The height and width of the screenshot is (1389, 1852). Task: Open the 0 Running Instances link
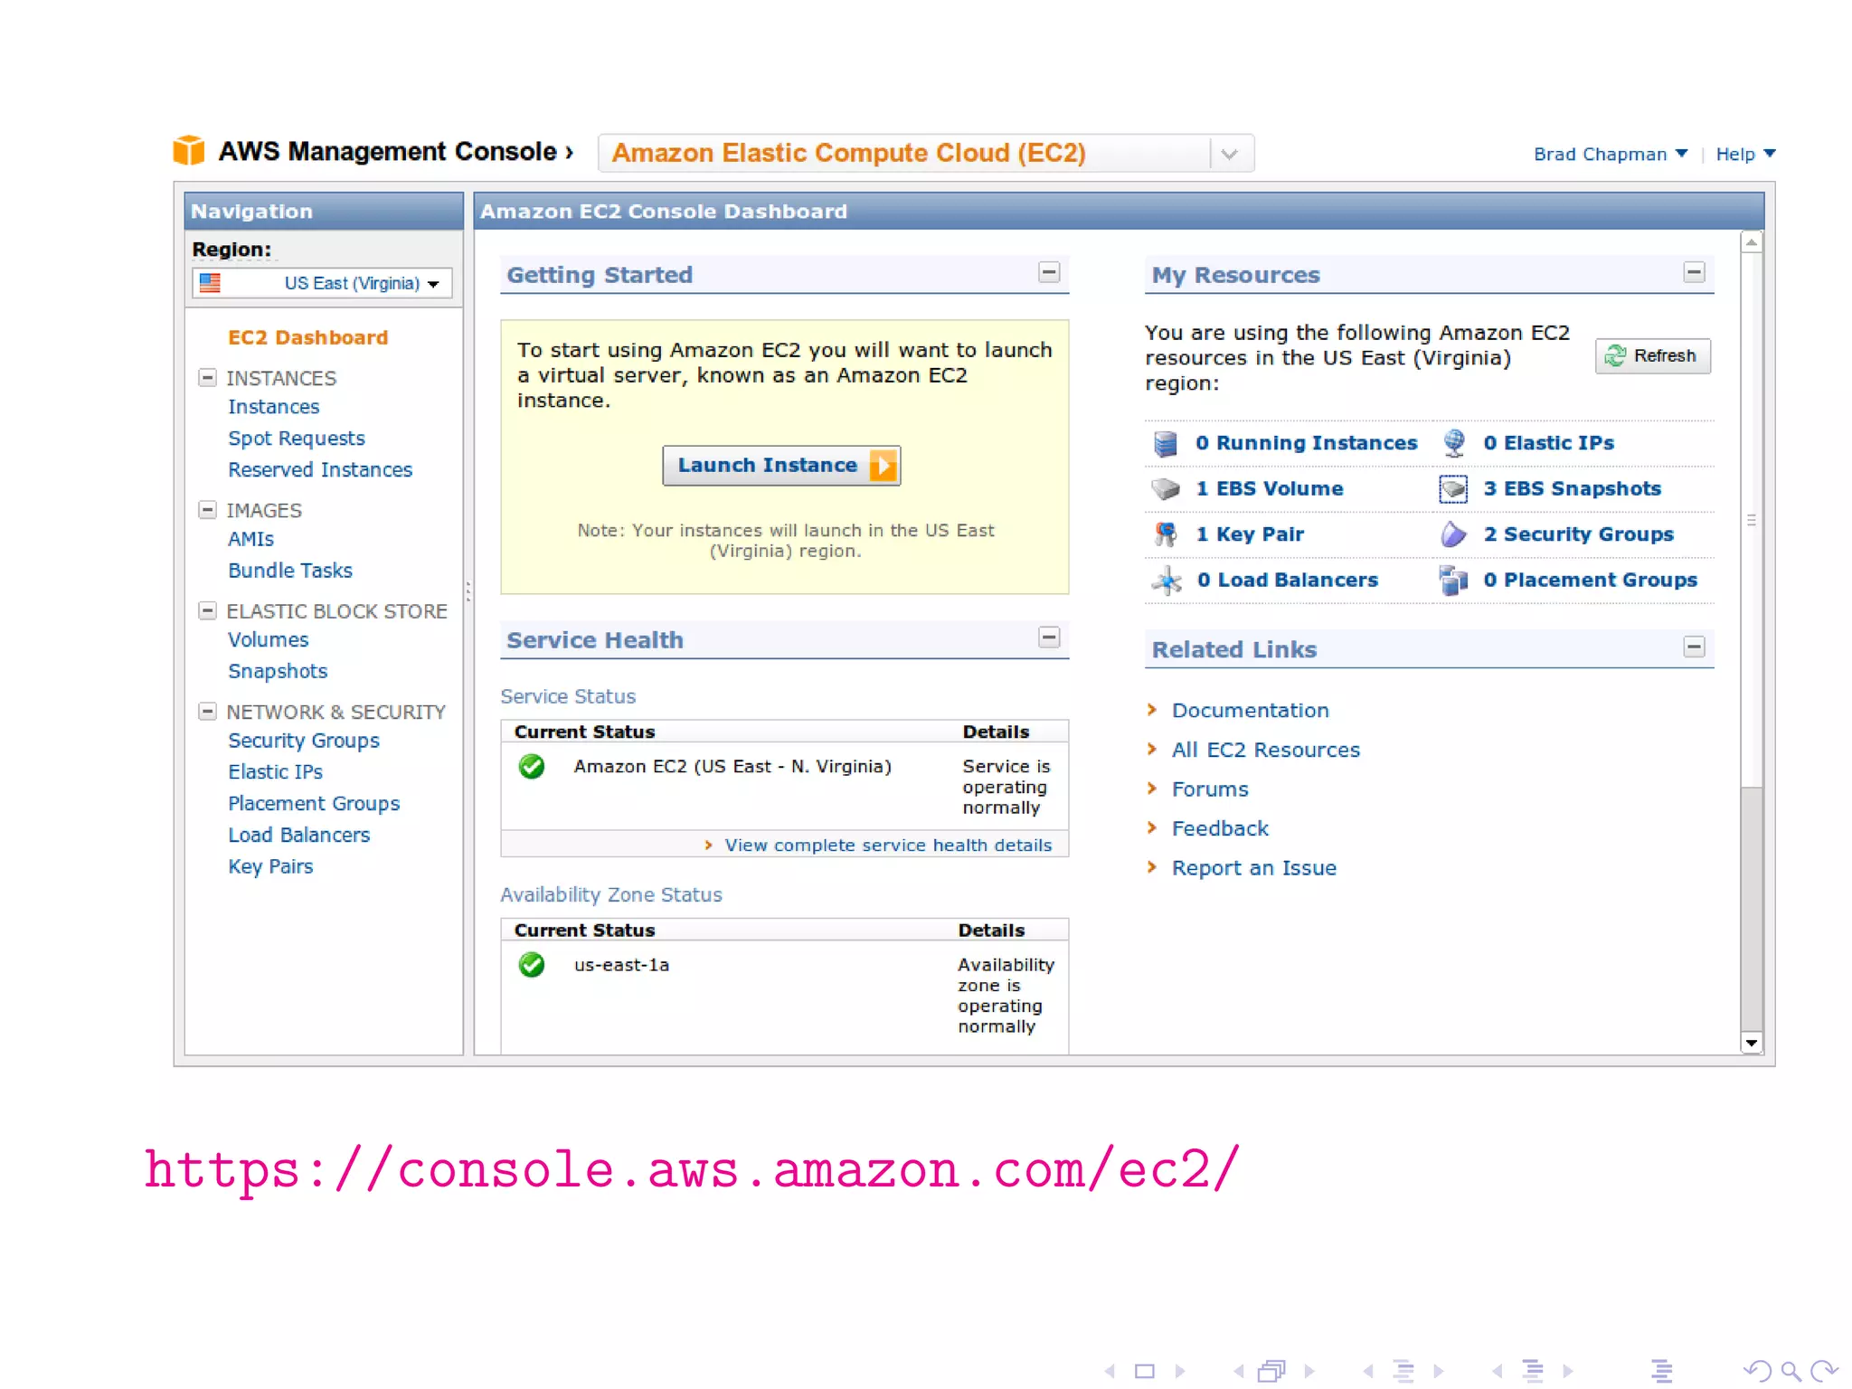pos(1306,443)
